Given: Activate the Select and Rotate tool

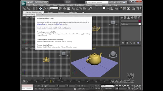Looking at the screenshot, I should point(44,8).
